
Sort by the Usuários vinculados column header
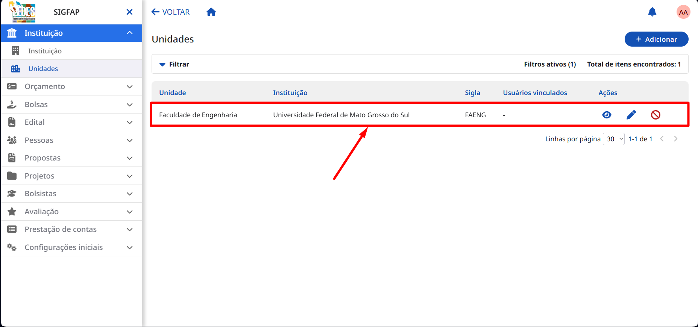click(535, 93)
